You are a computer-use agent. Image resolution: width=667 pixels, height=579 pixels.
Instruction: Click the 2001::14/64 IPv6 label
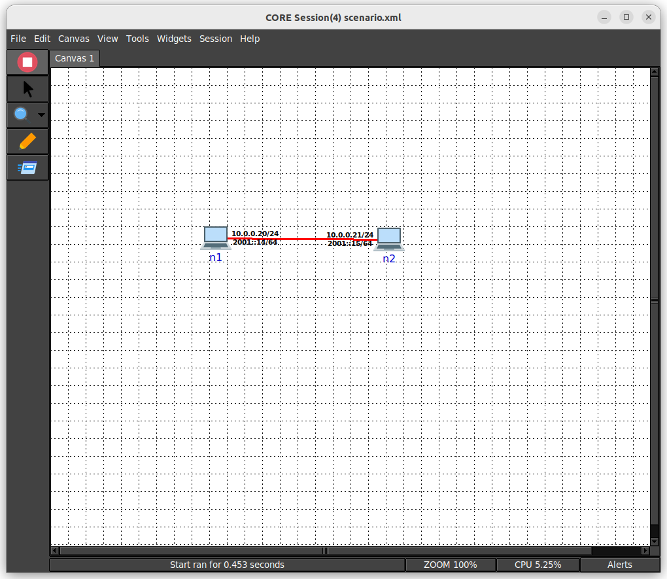tap(255, 242)
